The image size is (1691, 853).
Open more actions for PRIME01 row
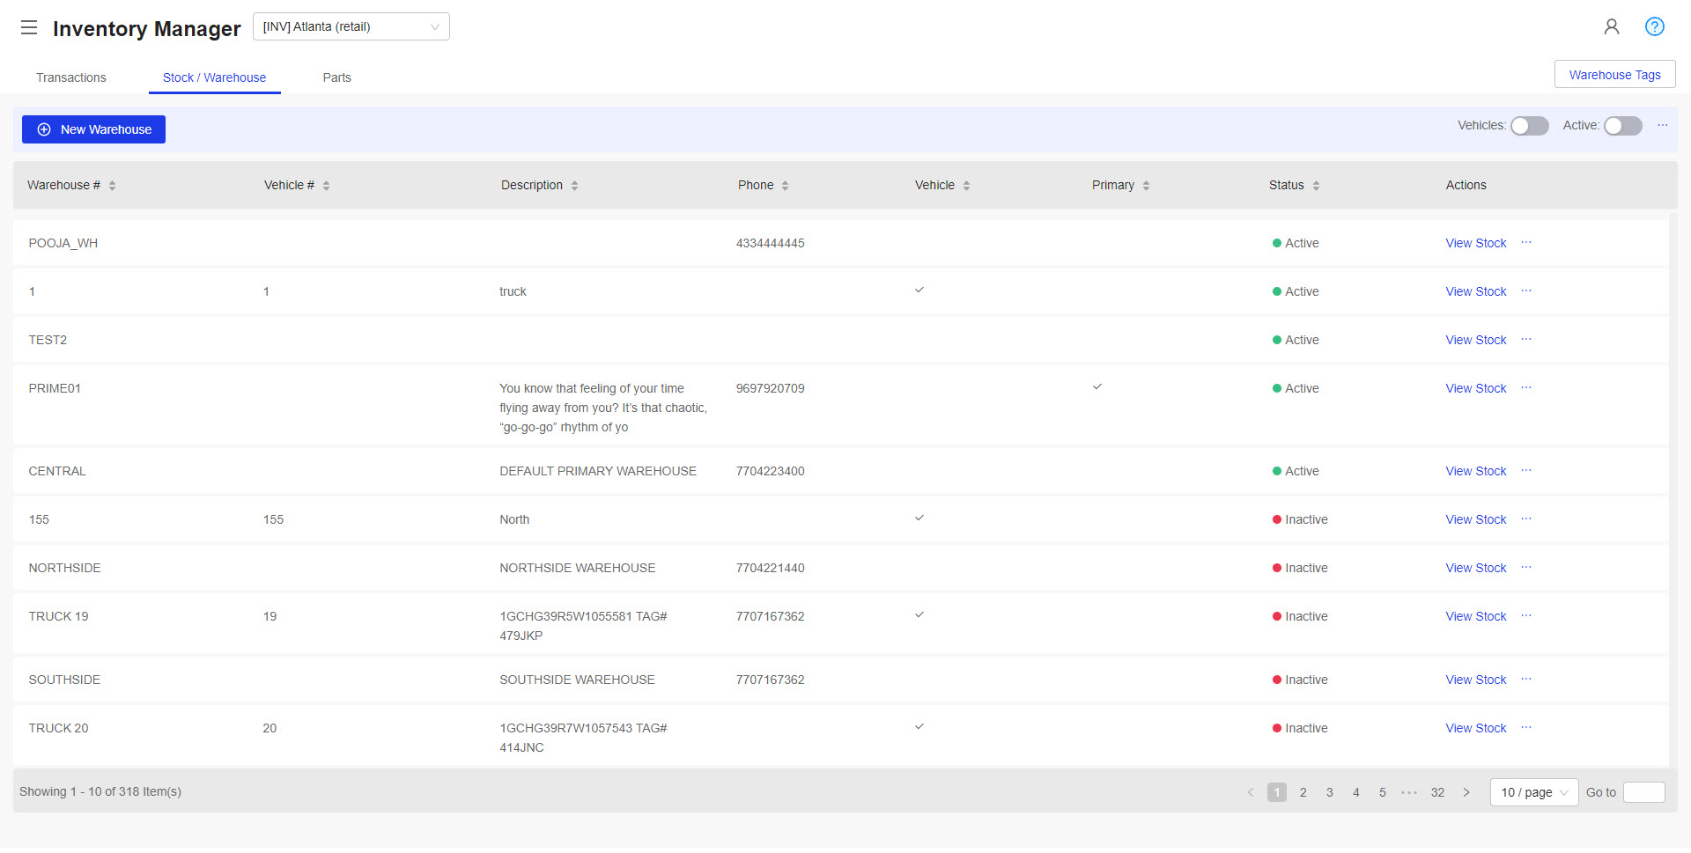(1526, 387)
